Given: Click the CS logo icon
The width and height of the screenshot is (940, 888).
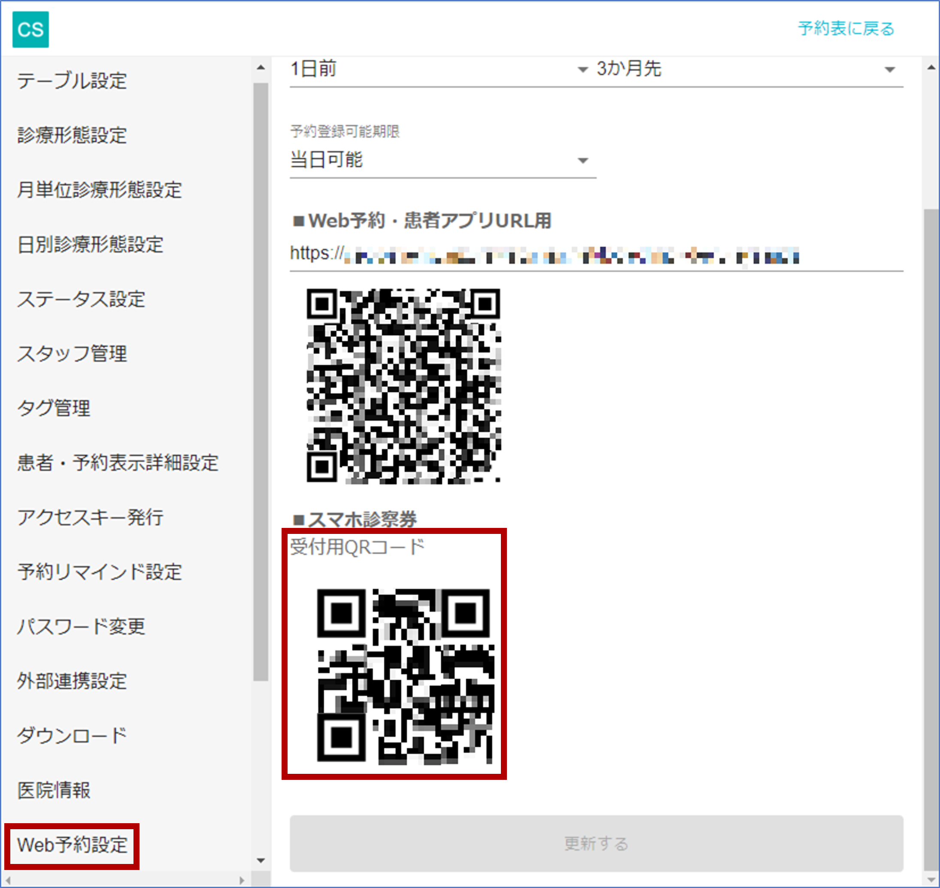Looking at the screenshot, I should click(x=30, y=29).
